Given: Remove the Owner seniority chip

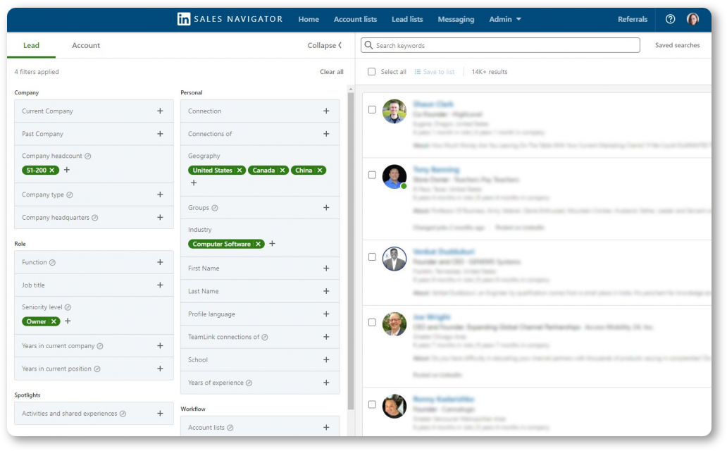Looking at the screenshot, I should [54, 321].
